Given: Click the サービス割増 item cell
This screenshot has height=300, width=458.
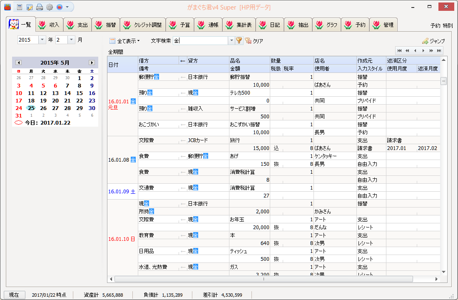Looking at the screenshot, I should [x=250, y=108].
